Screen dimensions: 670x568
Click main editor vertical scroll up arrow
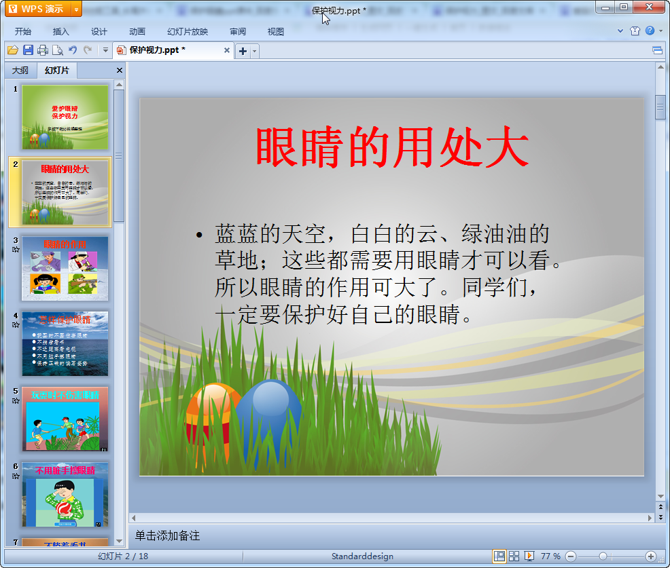[x=660, y=67]
